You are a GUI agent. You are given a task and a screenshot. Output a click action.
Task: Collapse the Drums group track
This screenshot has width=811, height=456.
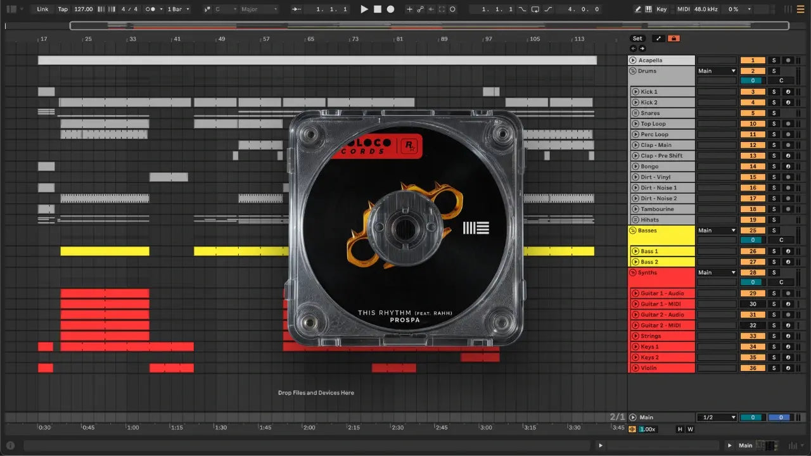[x=632, y=71]
